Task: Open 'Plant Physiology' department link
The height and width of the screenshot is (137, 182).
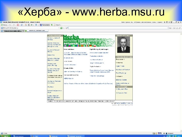Action: pos(121,73)
